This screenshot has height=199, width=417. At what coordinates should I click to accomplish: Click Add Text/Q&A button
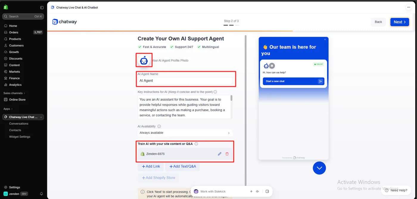183,167
